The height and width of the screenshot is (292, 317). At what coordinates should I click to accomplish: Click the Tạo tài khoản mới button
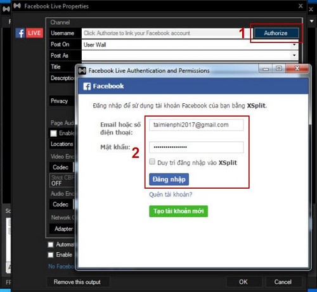tap(178, 211)
